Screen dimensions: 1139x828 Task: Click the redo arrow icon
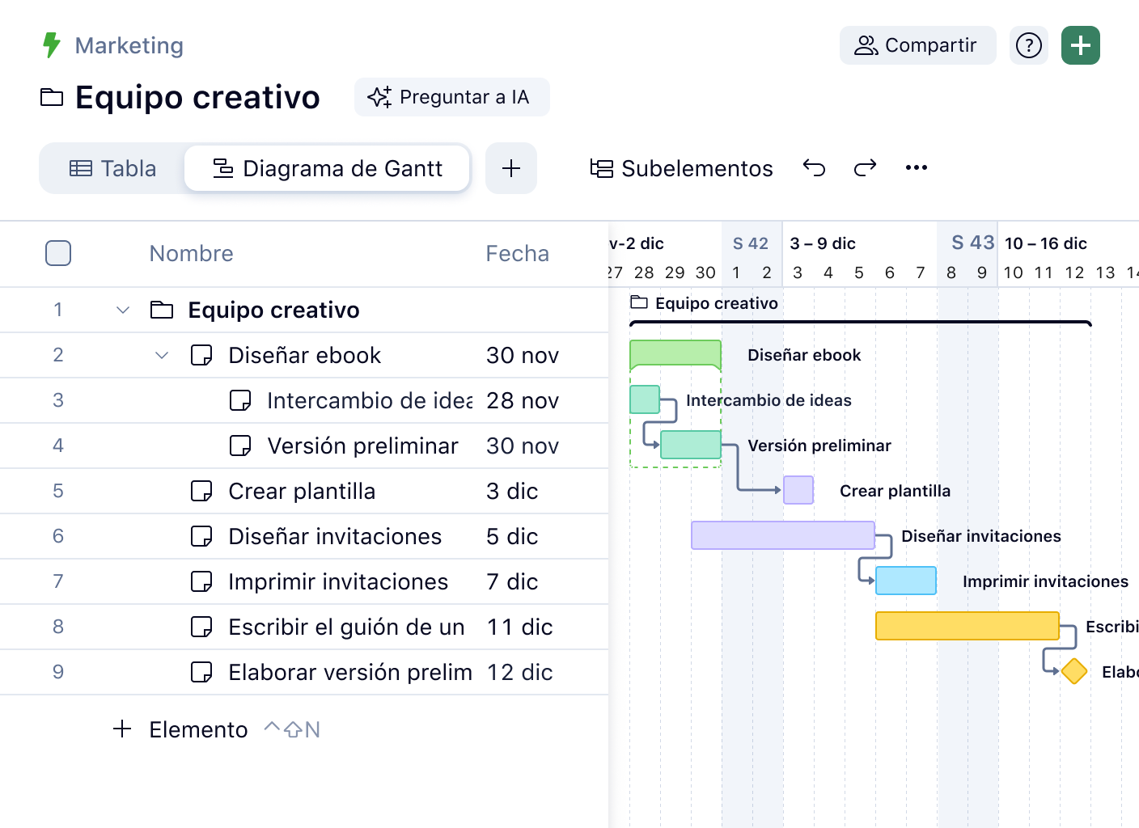point(866,167)
